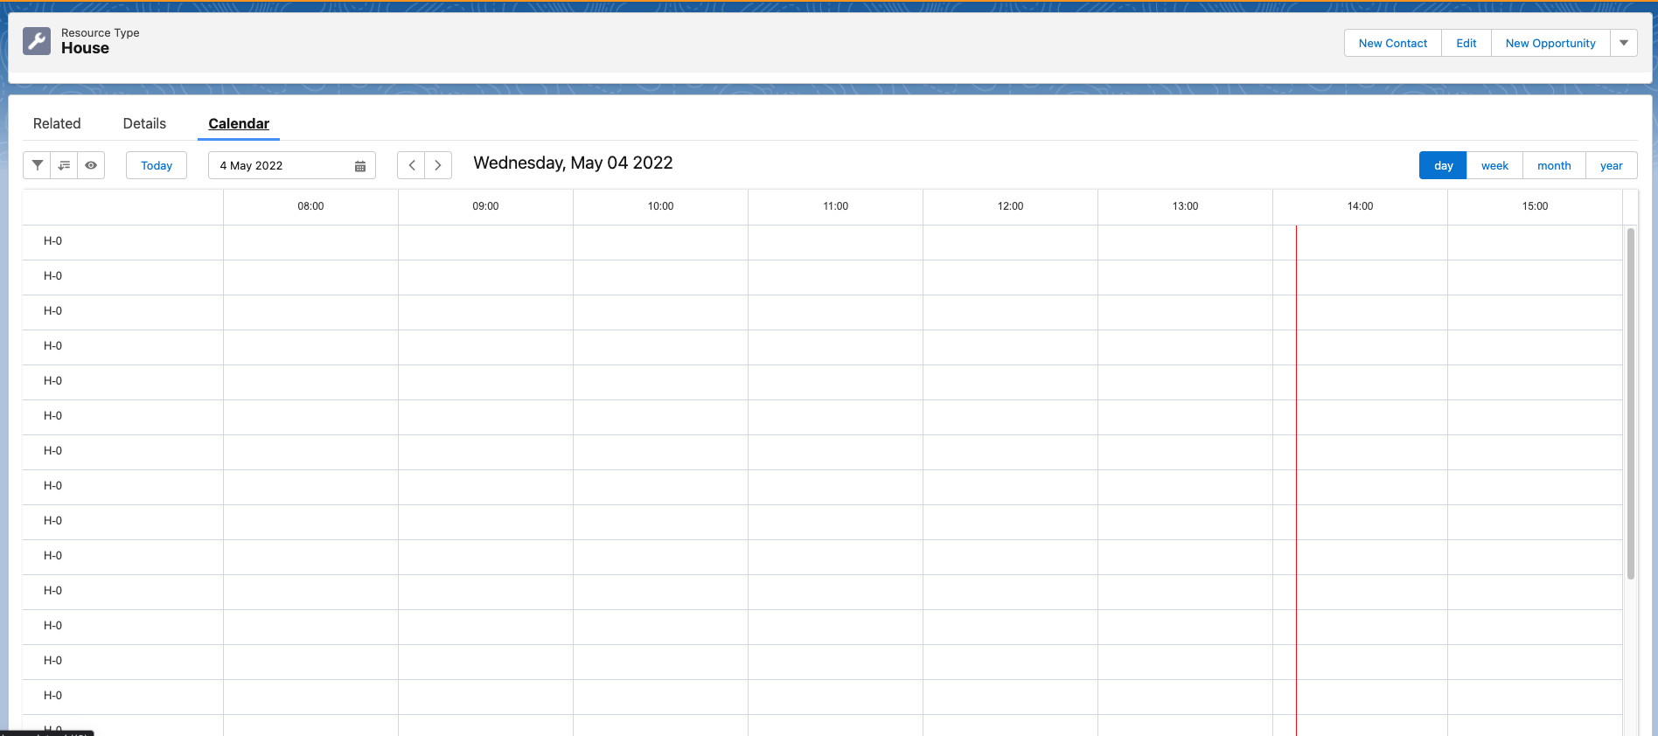Open the date picker calendar icon
Screen dimensions: 1658x736
pos(359,166)
